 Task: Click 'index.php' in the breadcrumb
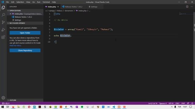tap(83, 11)
